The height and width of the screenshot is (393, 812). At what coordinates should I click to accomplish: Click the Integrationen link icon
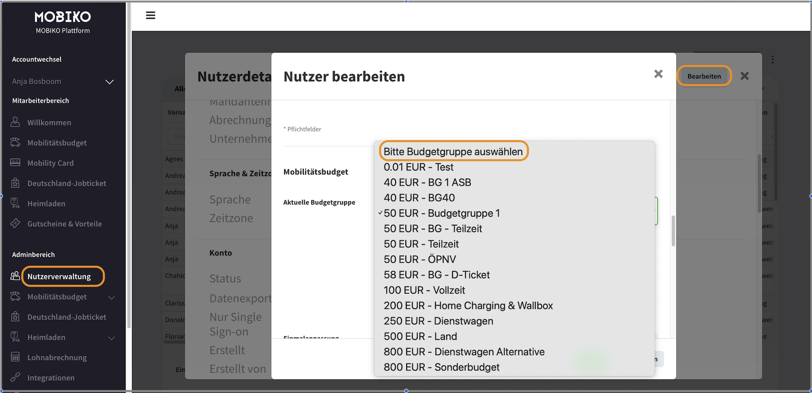pos(15,377)
